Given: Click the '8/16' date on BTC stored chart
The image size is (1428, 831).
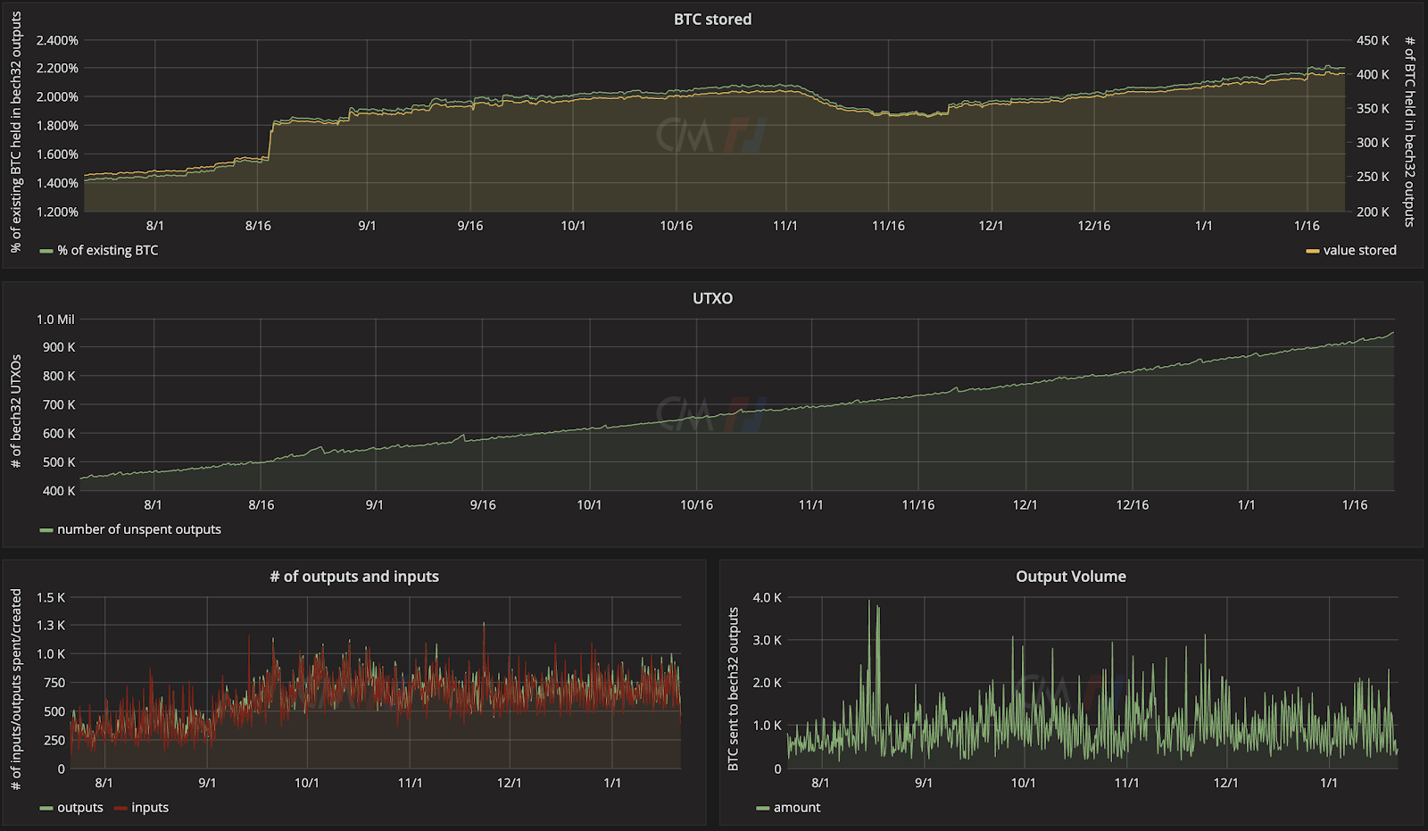Looking at the screenshot, I should click(258, 226).
